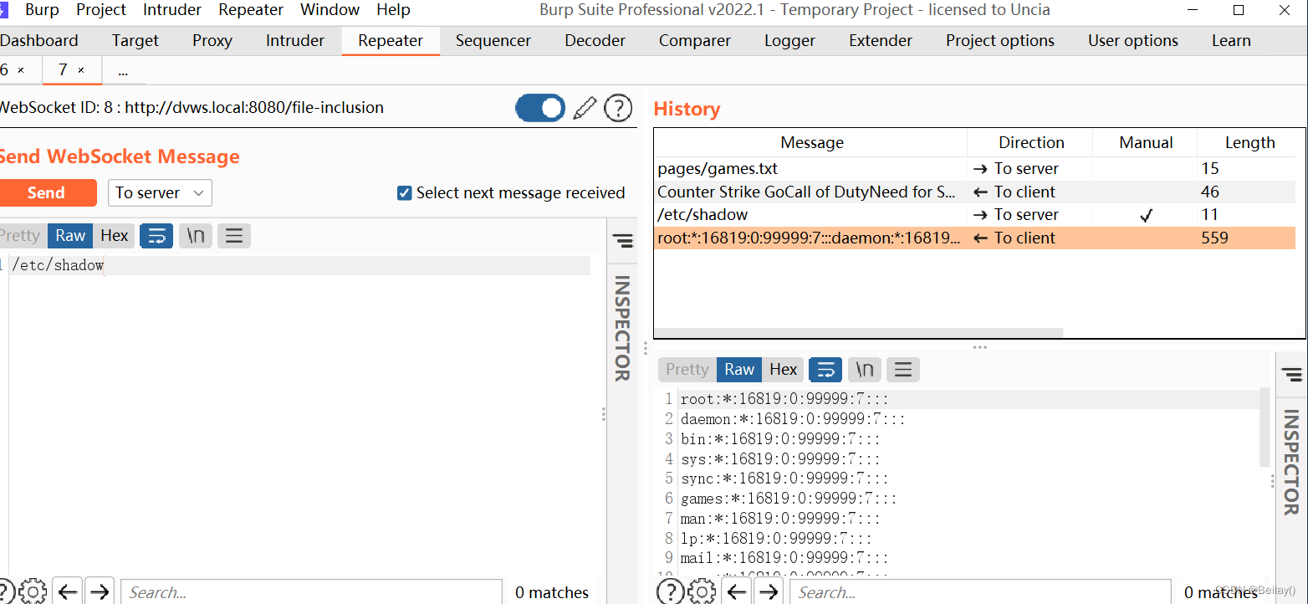Sort History by Direction column header
This screenshot has height=604, width=1308.
coord(1030,143)
